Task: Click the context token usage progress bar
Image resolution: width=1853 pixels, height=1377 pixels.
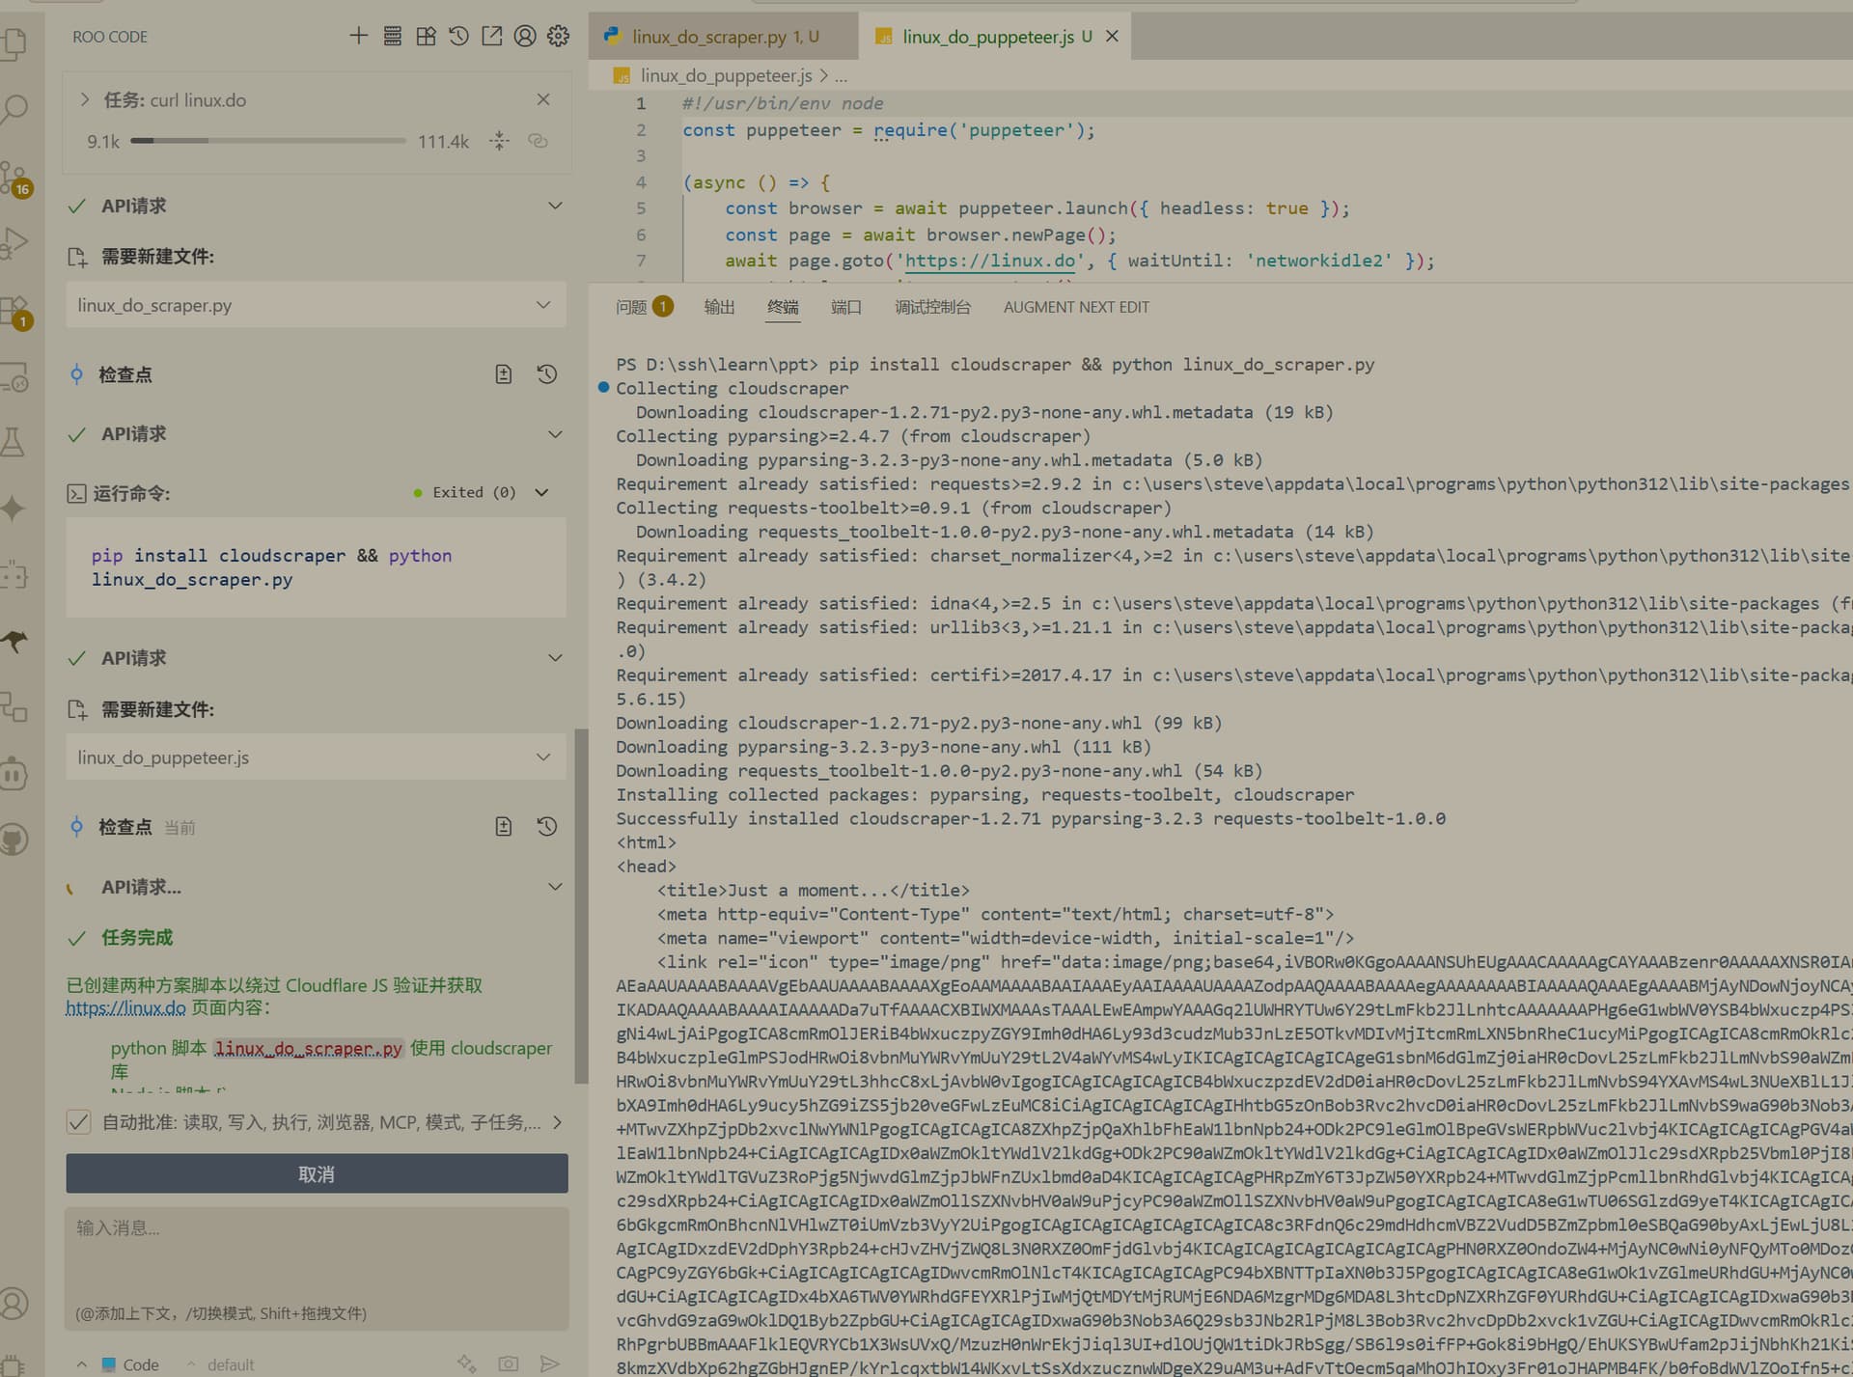Action: pyautogui.click(x=267, y=141)
